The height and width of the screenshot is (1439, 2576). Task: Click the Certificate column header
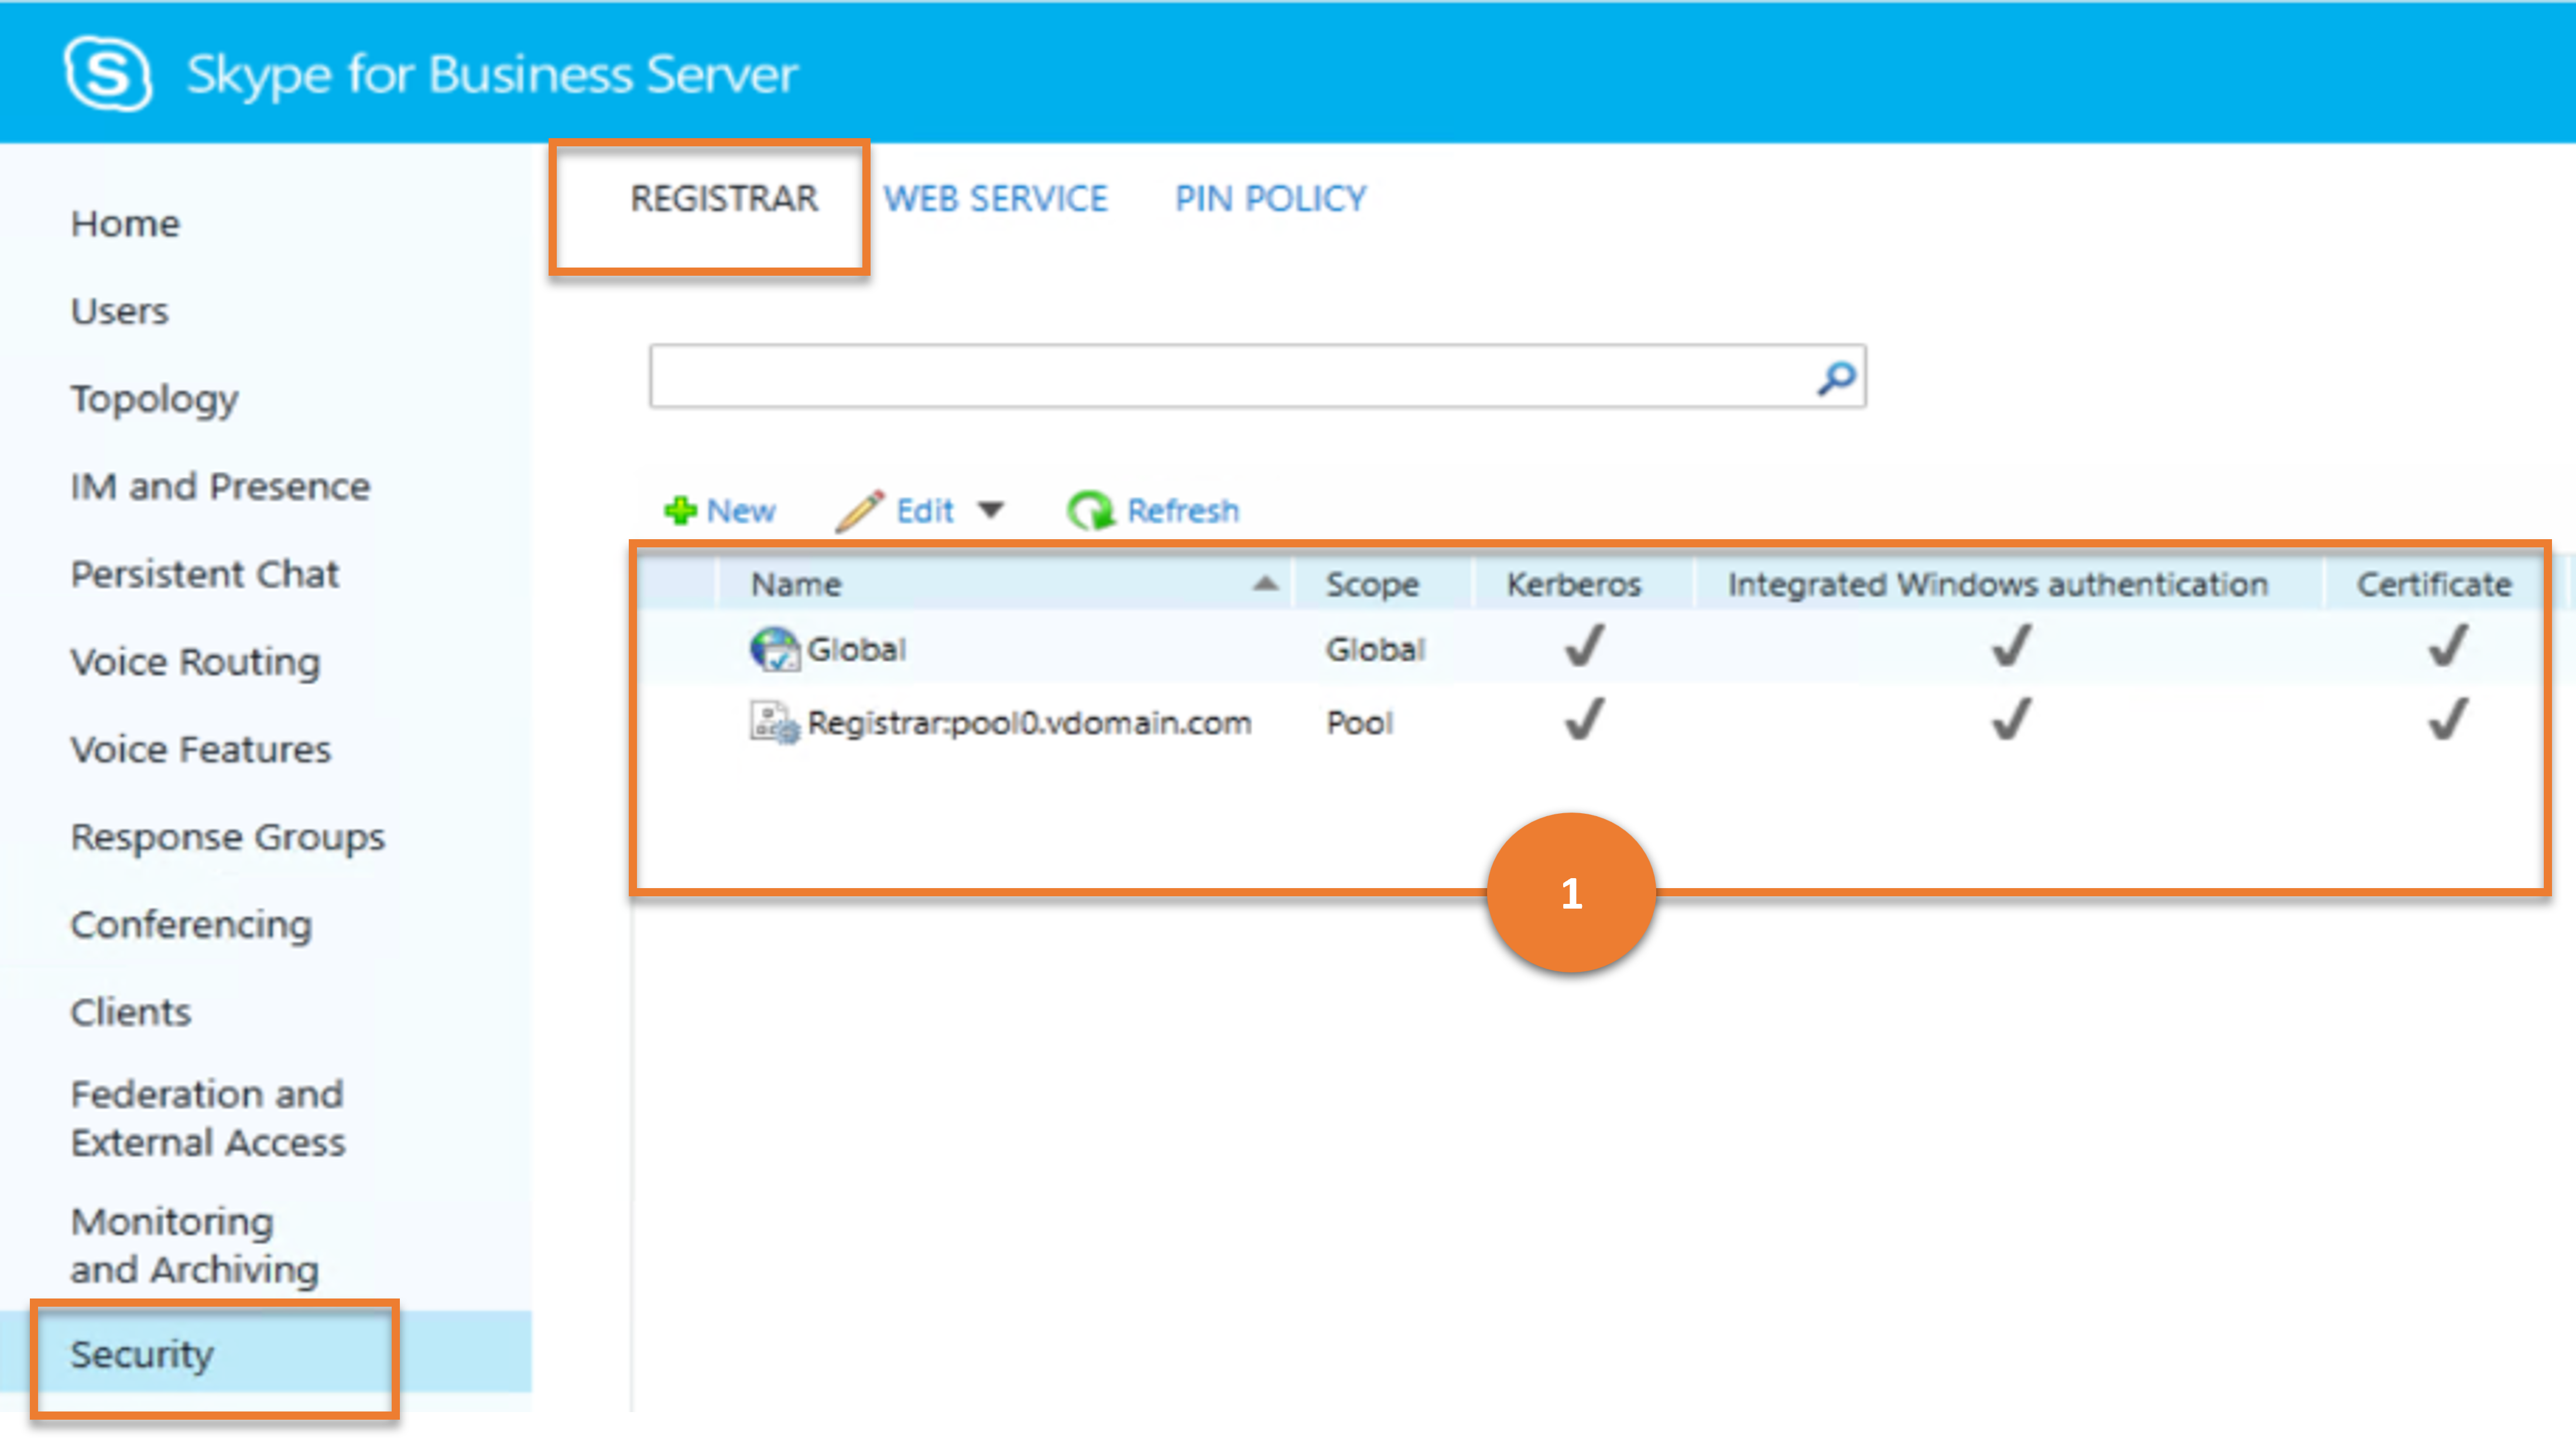pos(2434,584)
